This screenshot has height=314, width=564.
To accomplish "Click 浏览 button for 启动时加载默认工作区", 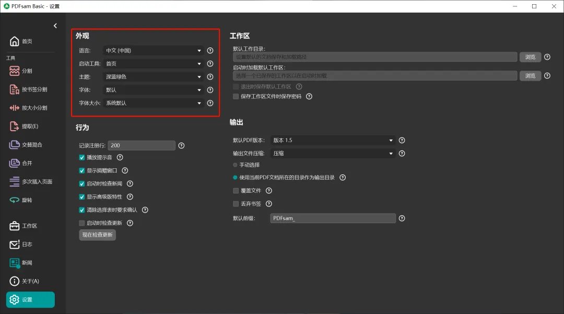I will 530,76.
